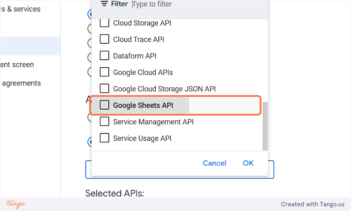The width and height of the screenshot is (351, 211).
Task: Open the agreements sidebar entry
Action: click(21, 83)
